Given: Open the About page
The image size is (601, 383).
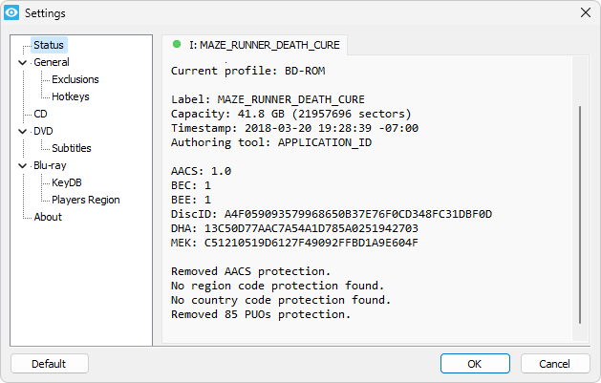Looking at the screenshot, I should tap(48, 217).
